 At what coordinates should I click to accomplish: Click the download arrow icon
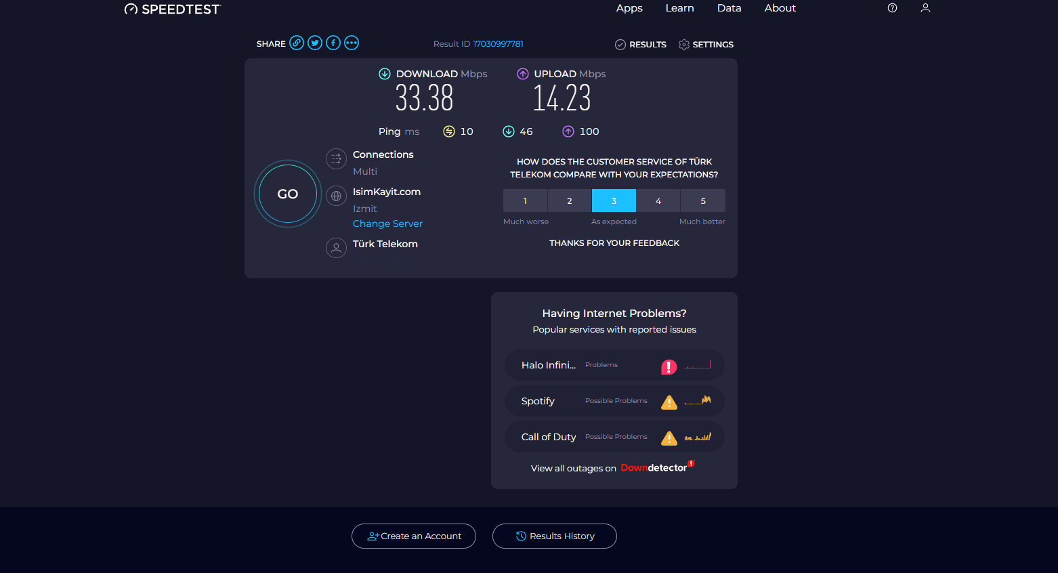click(385, 74)
